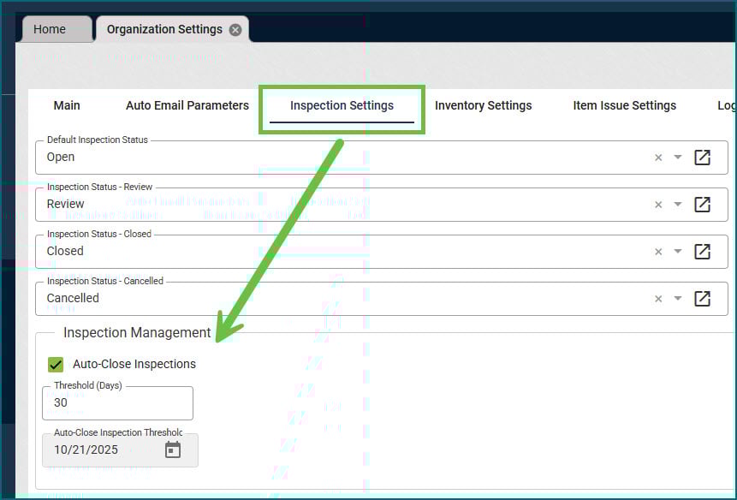Expand the Default Inspection Status dropdown
Screen dimensions: 737x500
click(x=678, y=158)
